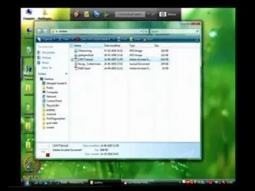The image size is (255, 191).
Task: Select Desktop in folder tree
Action: point(47,79)
